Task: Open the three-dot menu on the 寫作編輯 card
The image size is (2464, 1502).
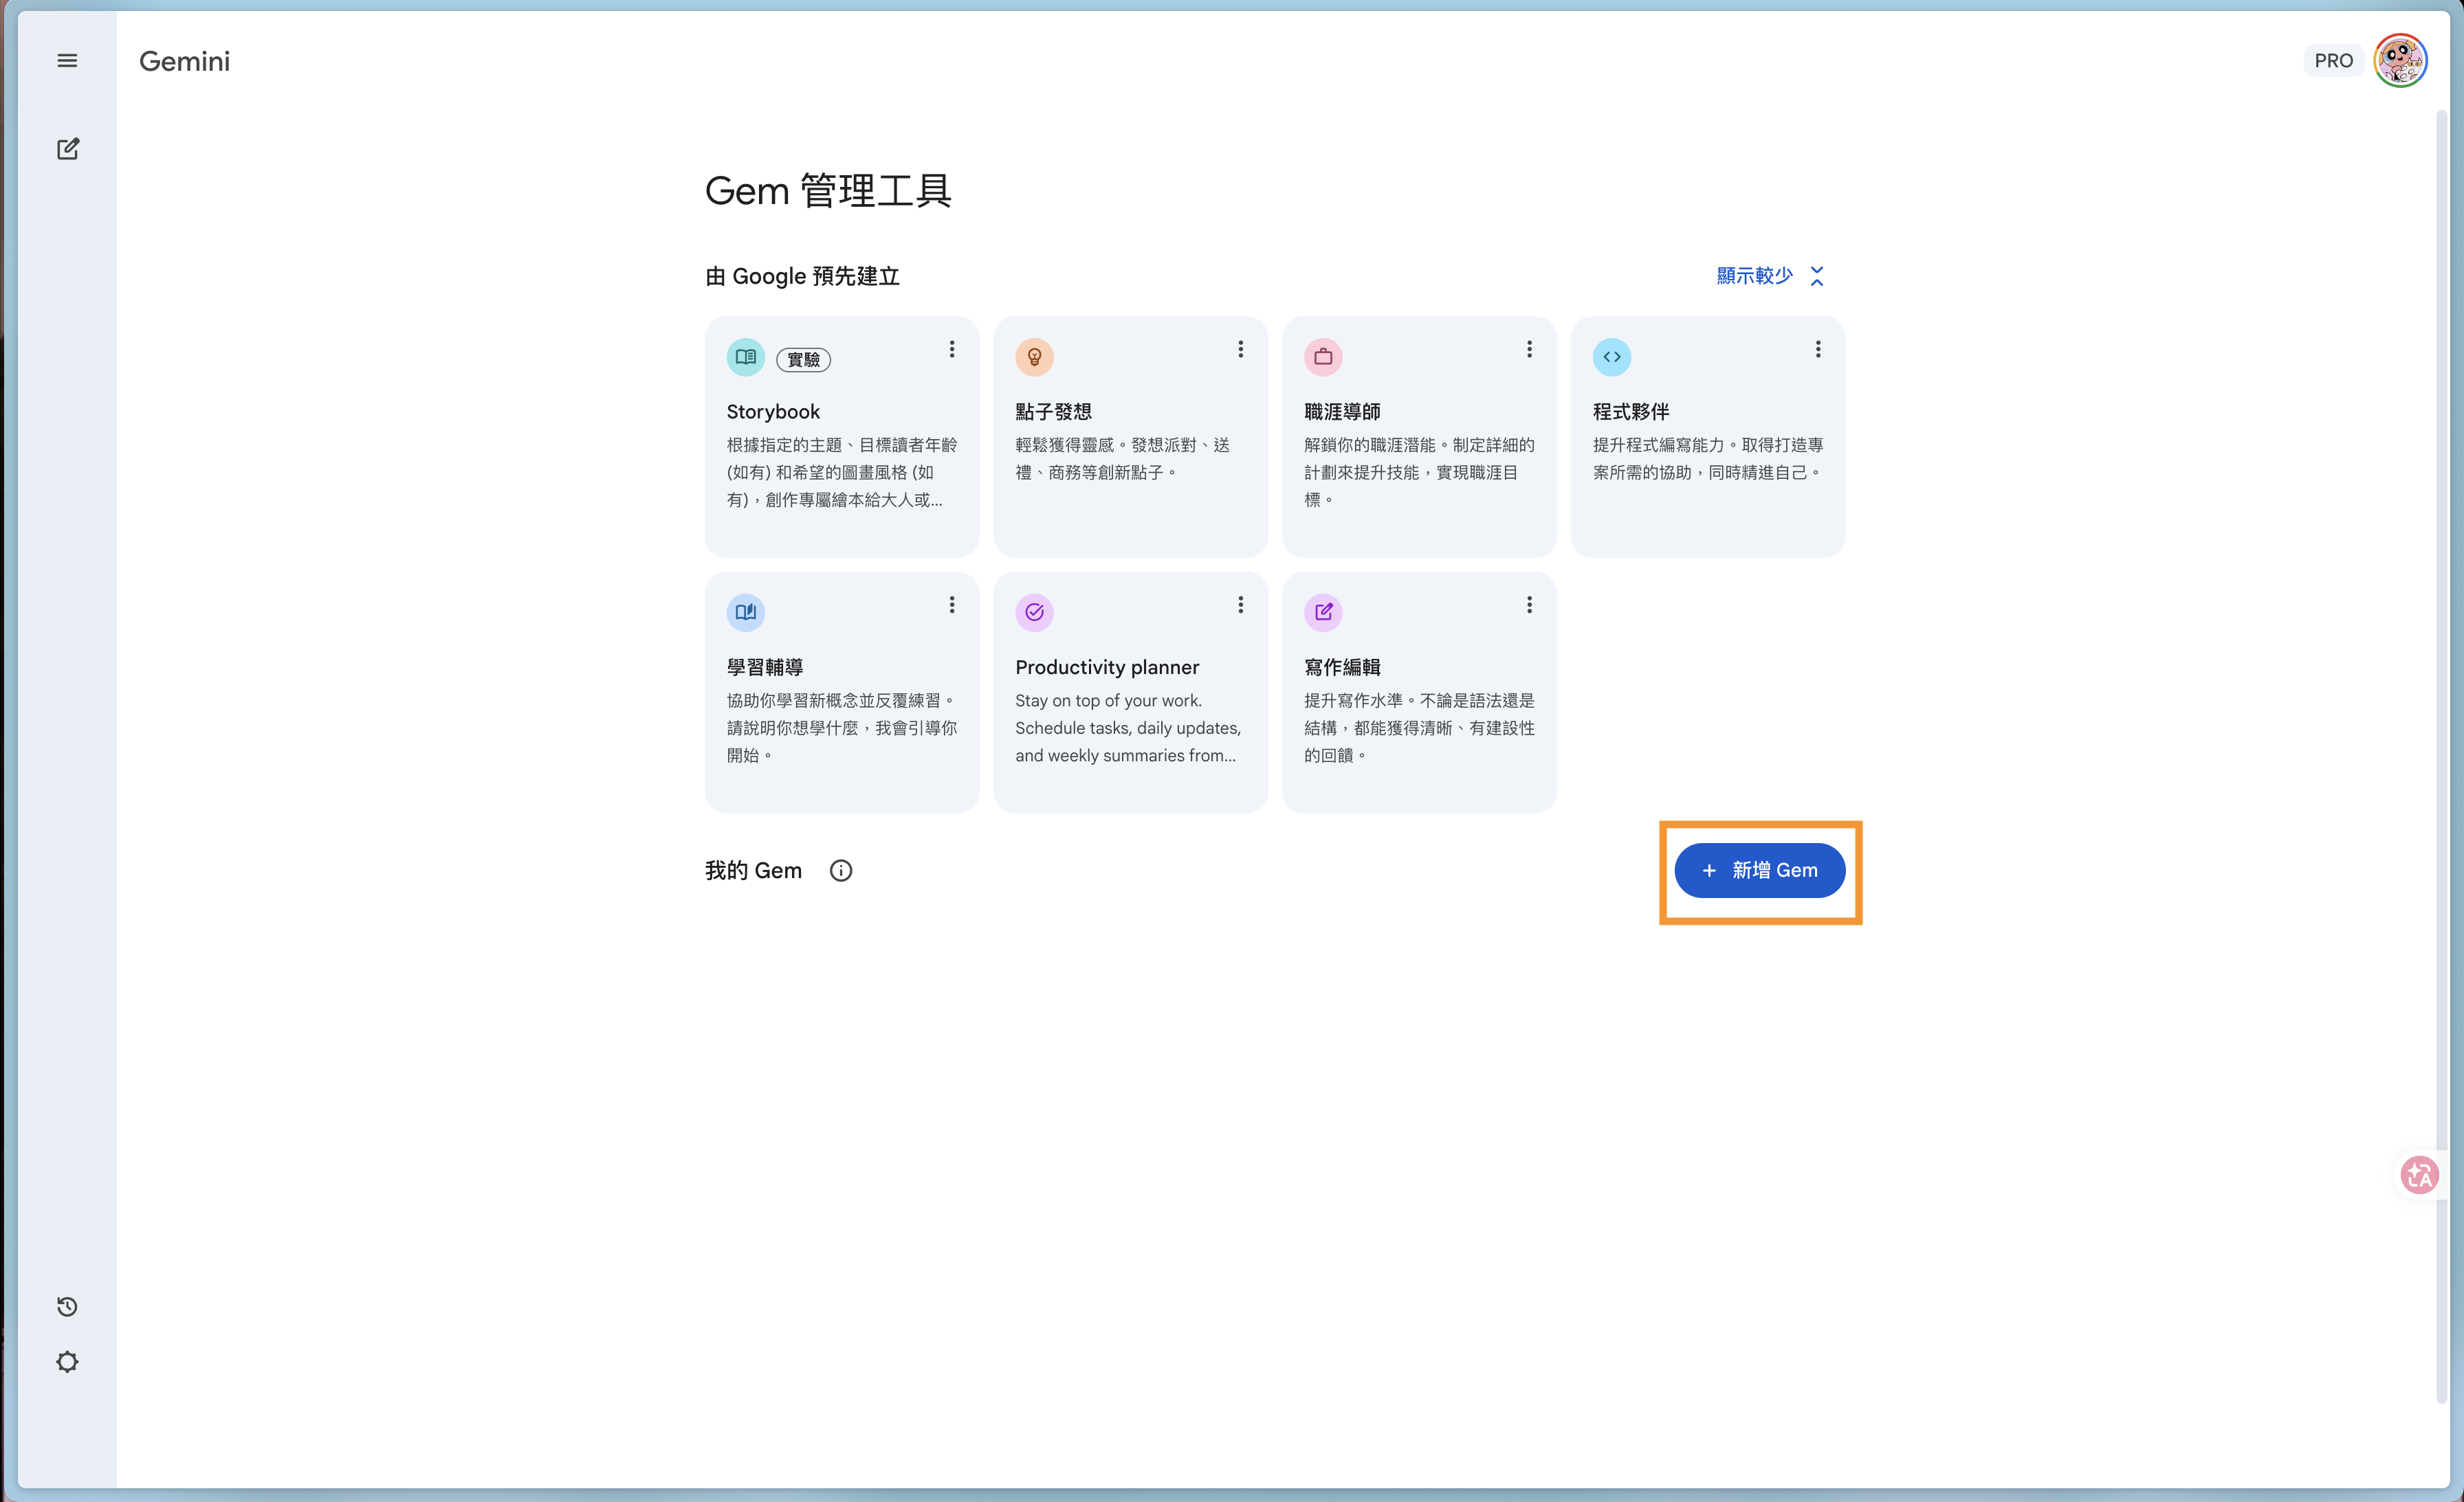Action: pos(1528,605)
